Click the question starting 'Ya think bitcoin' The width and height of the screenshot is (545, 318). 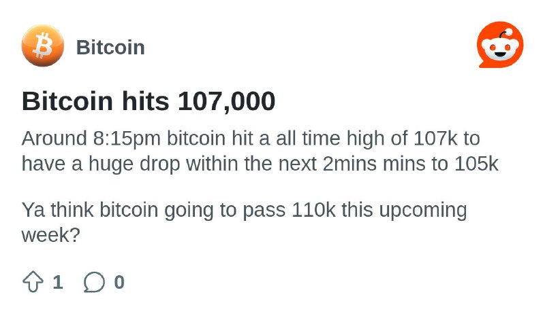[244, 222]
